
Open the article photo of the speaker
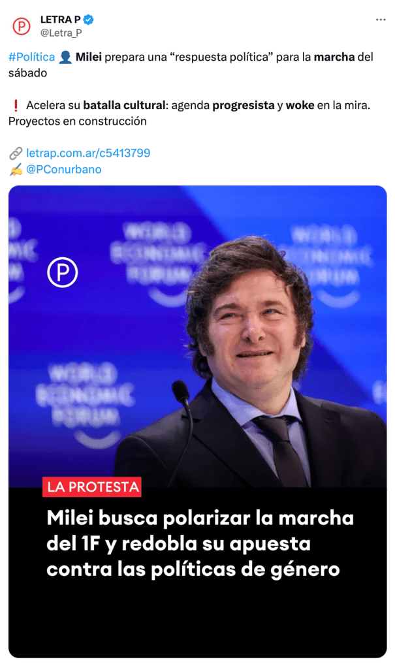click(x=198, y=336)
